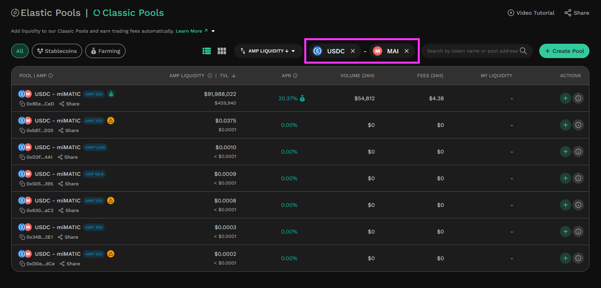Click the My Liquidity column header
The height and width of the screenshot is (288, 601).
click(496, 76)
